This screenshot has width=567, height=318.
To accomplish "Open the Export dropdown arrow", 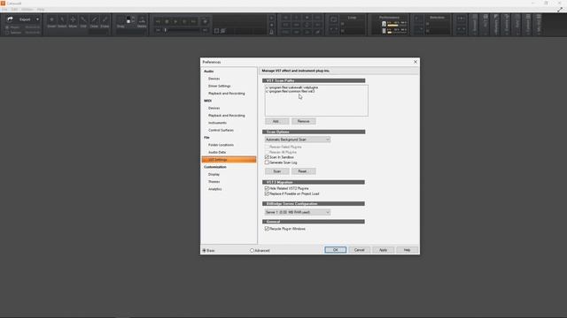I will click(37, 19).
